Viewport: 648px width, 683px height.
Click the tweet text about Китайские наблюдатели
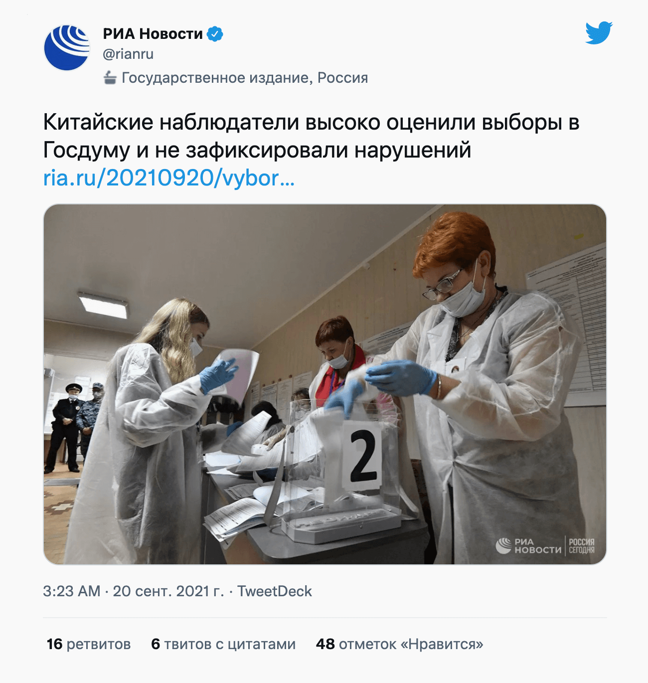click(312, 136)
